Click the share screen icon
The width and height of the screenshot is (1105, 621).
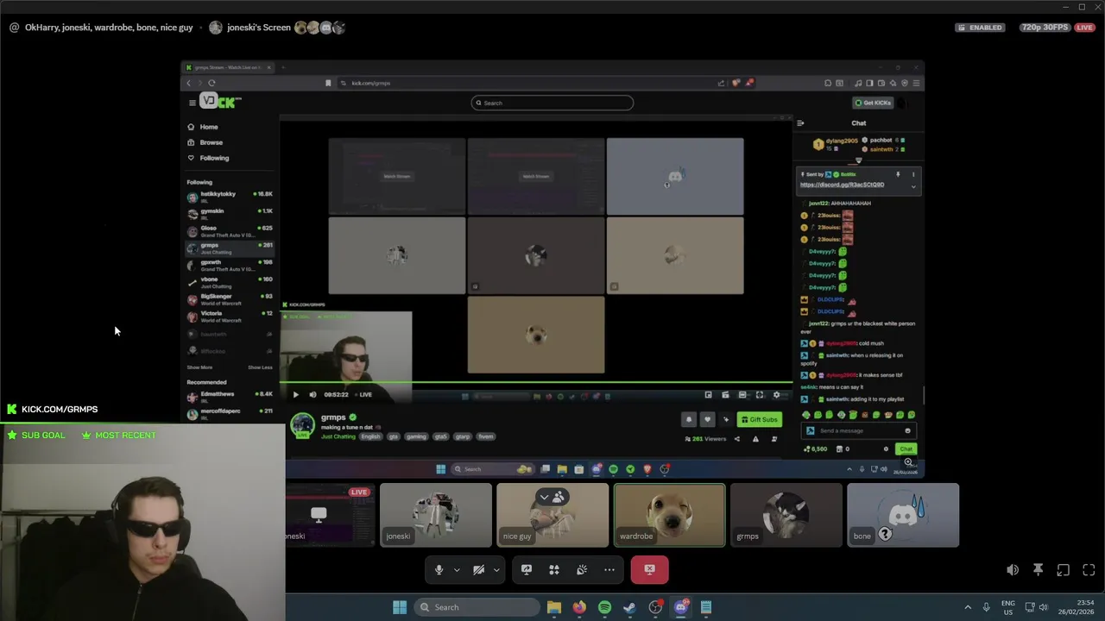(x=527, y=569)
